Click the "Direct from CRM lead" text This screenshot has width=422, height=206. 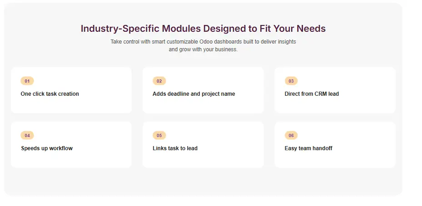pyautogui.click(x=312, y=94)
